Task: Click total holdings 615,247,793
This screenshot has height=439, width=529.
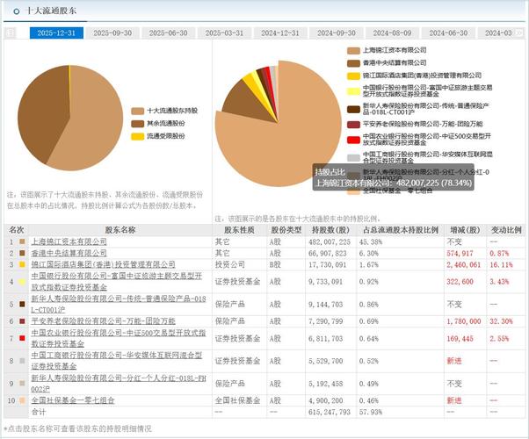Action: tap(330, 412)
